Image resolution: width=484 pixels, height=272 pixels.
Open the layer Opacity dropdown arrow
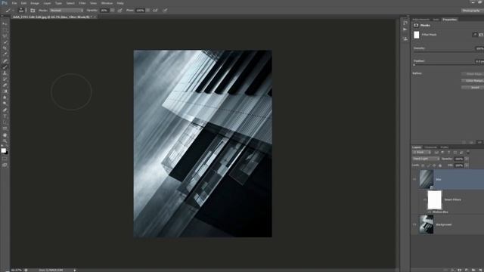tap(467, 159)
